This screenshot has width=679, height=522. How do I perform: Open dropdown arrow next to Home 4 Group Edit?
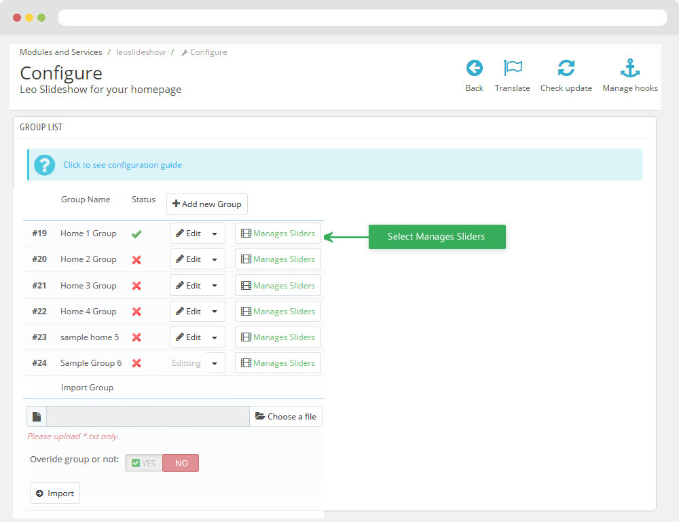tap(215, 312)
